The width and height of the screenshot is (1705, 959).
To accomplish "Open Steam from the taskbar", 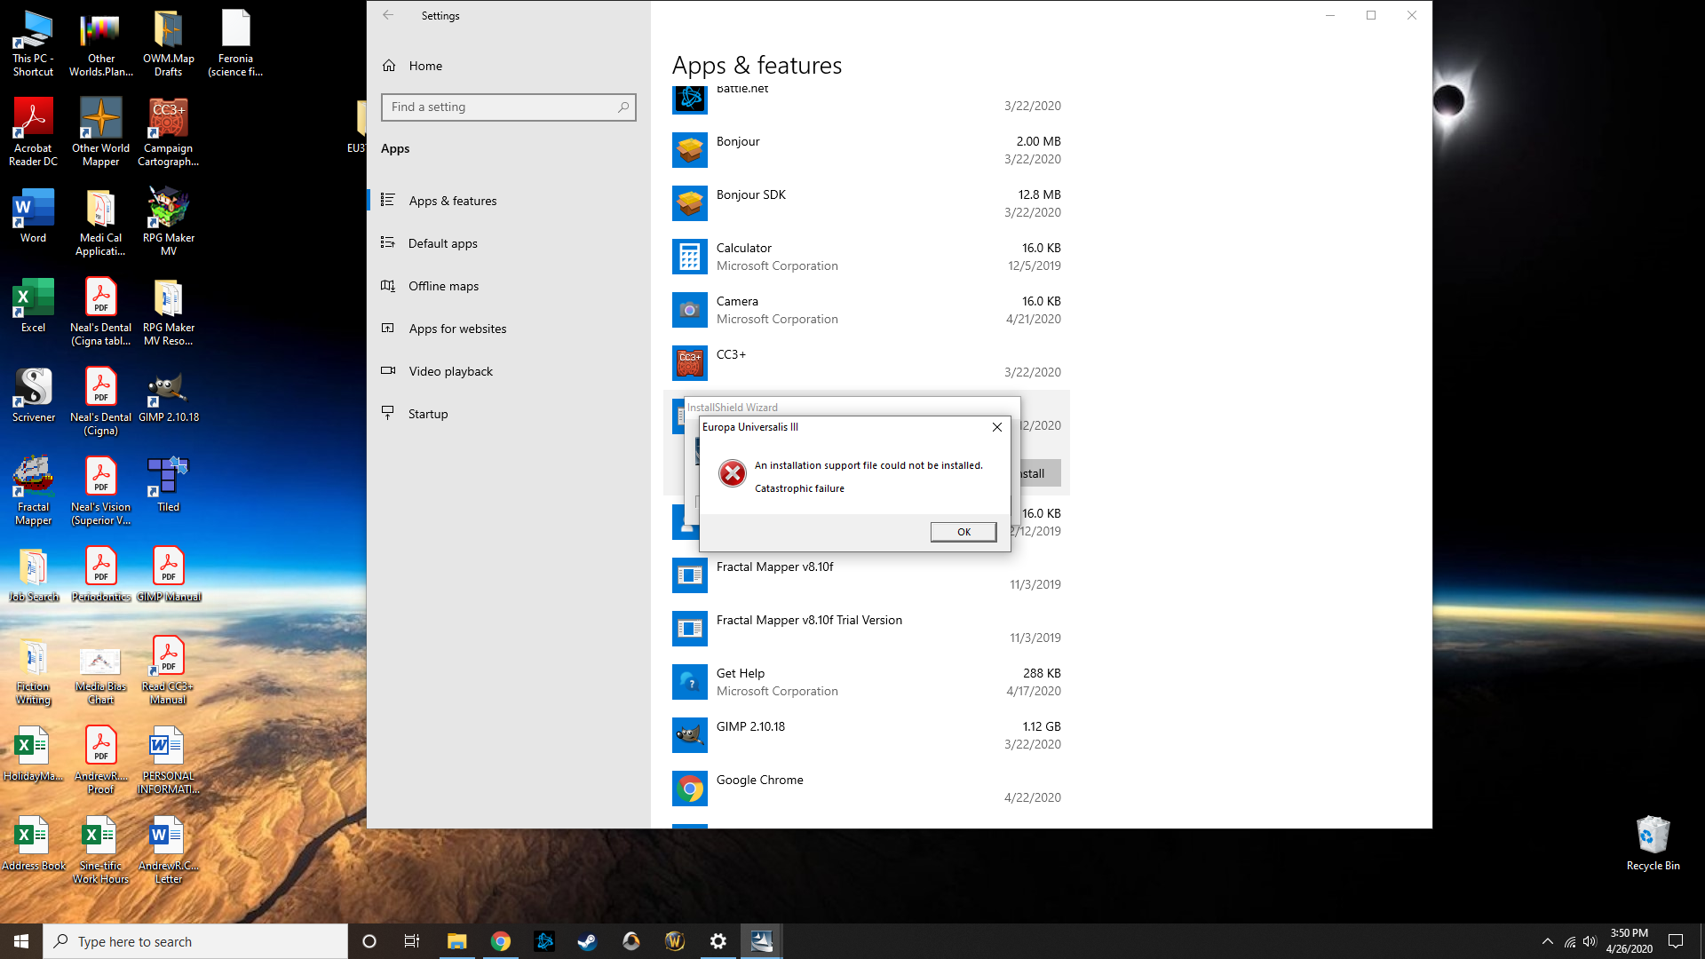I will [x=587, y=941].
